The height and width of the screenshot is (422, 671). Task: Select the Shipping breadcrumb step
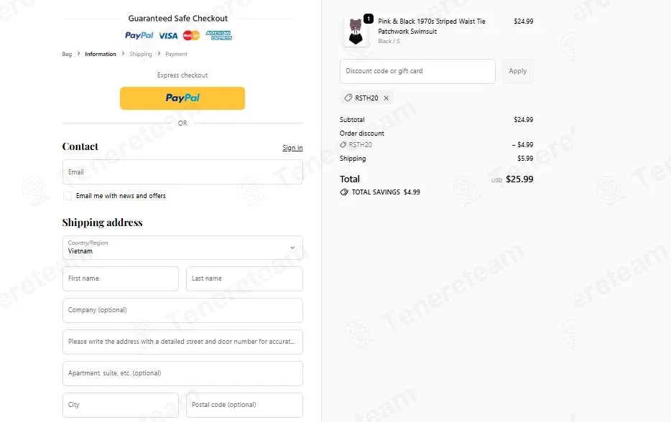tap(140, 54)
